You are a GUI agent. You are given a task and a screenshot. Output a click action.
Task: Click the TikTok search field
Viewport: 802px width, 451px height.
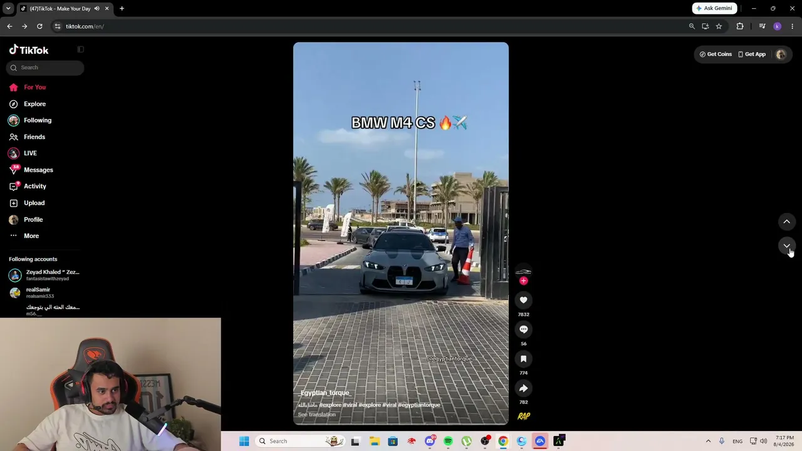pos(45,68)
